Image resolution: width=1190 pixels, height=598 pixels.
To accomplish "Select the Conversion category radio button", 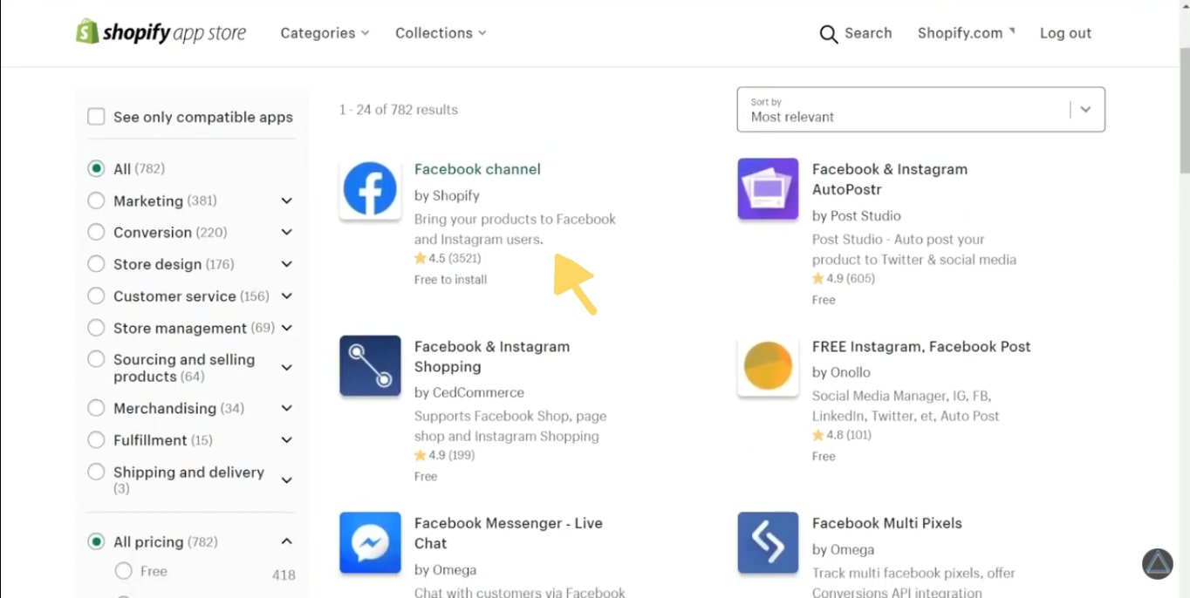I will 96,232.
